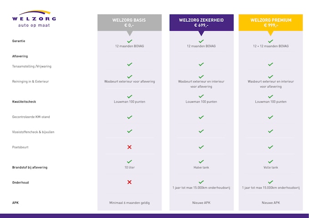This screenshot has height=218, width=309.
Task: Click 'Volle tank' text in Premium column
Action: pos(270,168)
